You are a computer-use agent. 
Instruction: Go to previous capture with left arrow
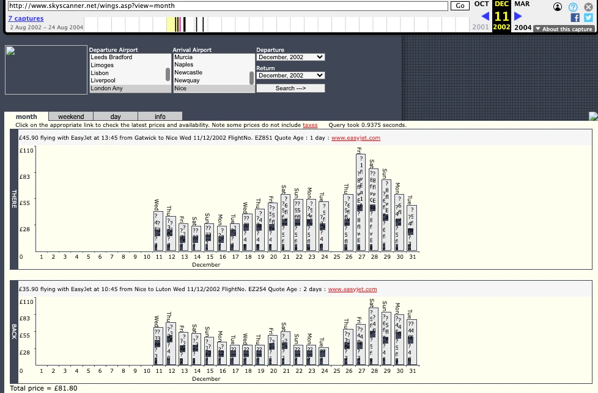click(x=485, y=16)
